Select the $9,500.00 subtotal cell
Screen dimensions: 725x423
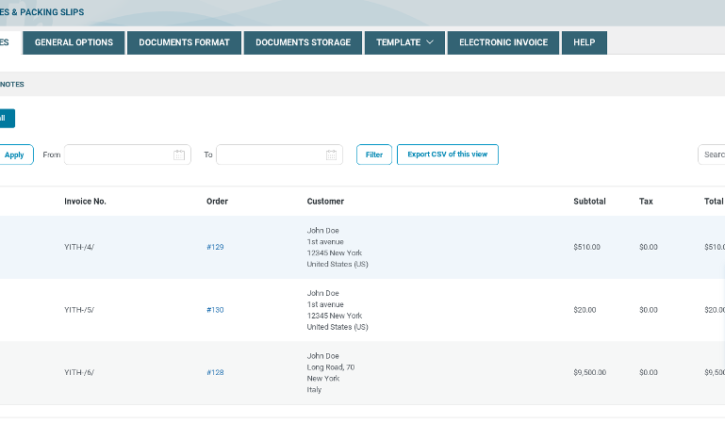pos(589,373)
